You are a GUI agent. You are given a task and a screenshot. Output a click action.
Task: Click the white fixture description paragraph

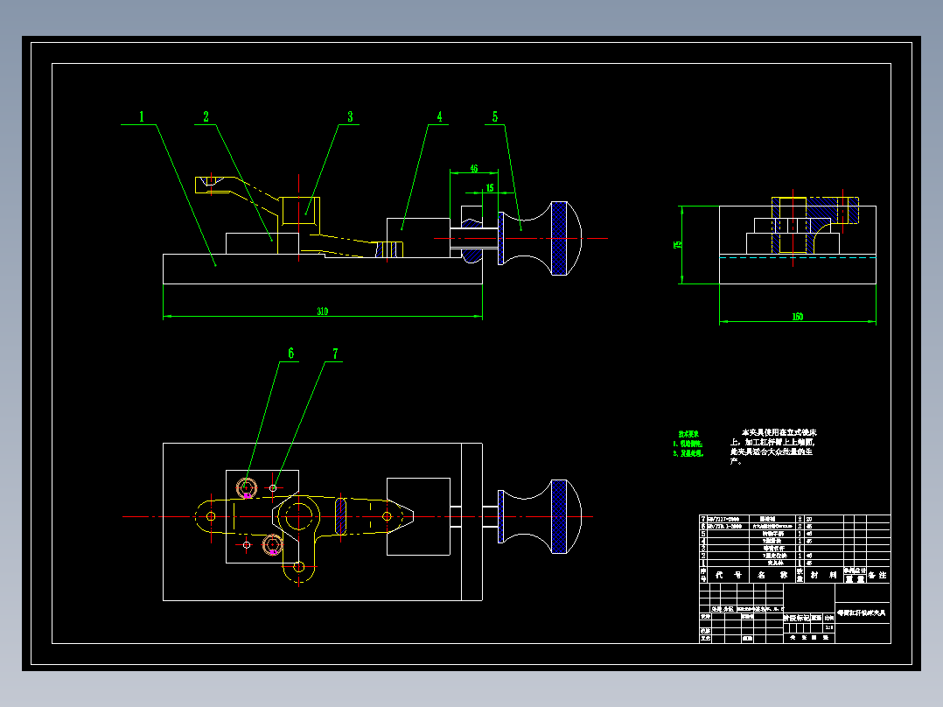(x=773, y=446)
